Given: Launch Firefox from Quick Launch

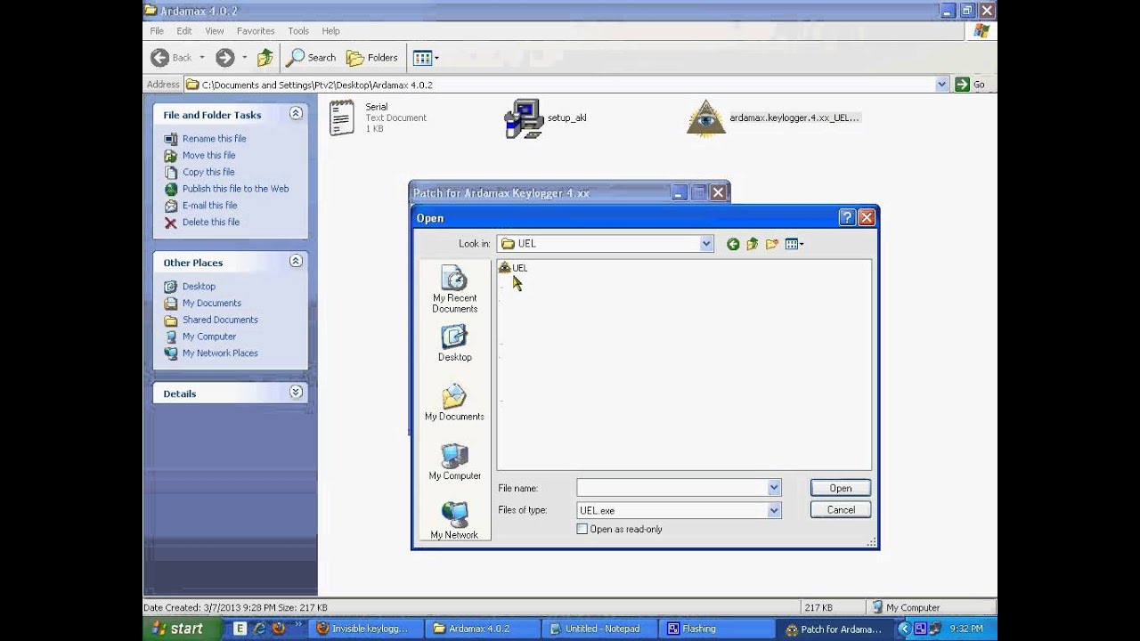Looking at the screenshot, I should click(278, 629).
